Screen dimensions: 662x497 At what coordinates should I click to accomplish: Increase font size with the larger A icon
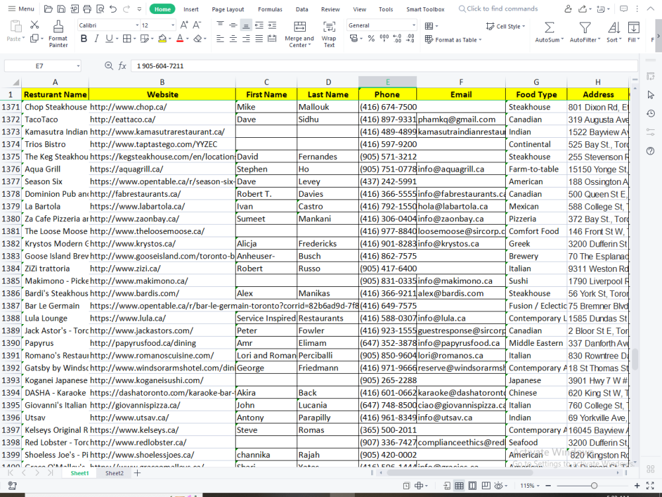point(184,25)
